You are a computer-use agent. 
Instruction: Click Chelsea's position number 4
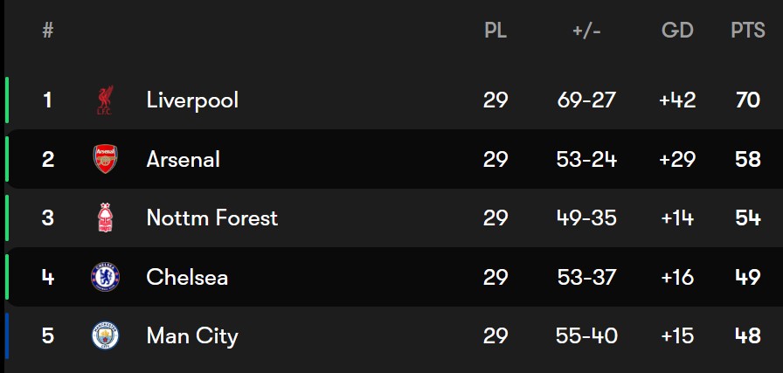point(48,277)
